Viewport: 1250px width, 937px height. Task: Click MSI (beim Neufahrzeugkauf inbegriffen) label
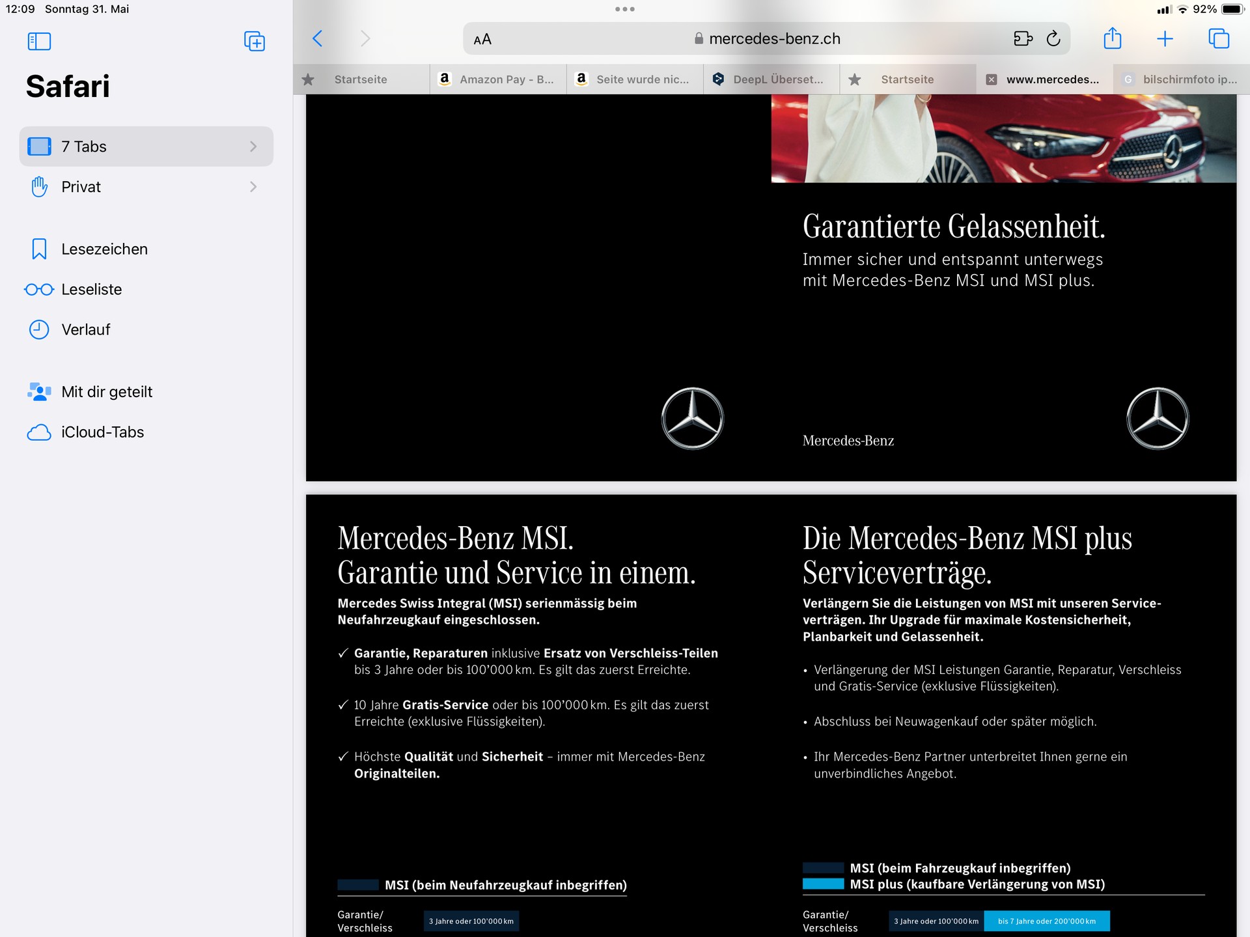506,885
